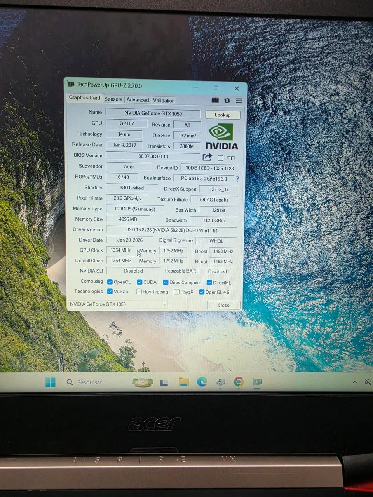Select the Graphics Card tab
The image size is (373, 497).
point(84,98)
